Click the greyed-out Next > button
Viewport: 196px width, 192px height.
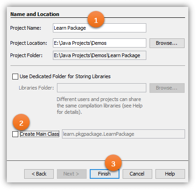pyautogui.click(x=72, y=174)
